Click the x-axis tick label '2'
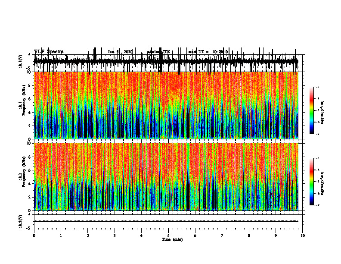 pyautogui.click(x=88, y=236)
